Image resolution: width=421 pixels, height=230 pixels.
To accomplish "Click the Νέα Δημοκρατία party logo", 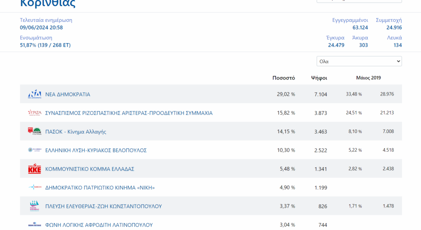I will point(35,94).
